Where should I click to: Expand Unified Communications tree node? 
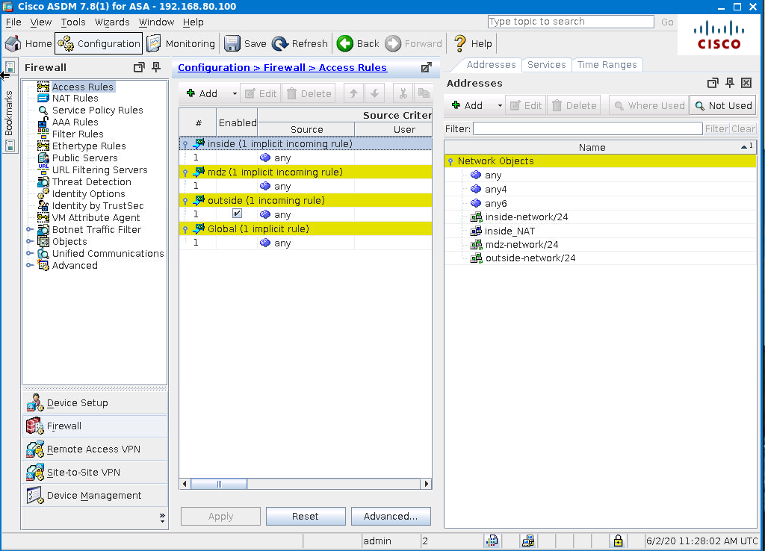tap(30, 253)
